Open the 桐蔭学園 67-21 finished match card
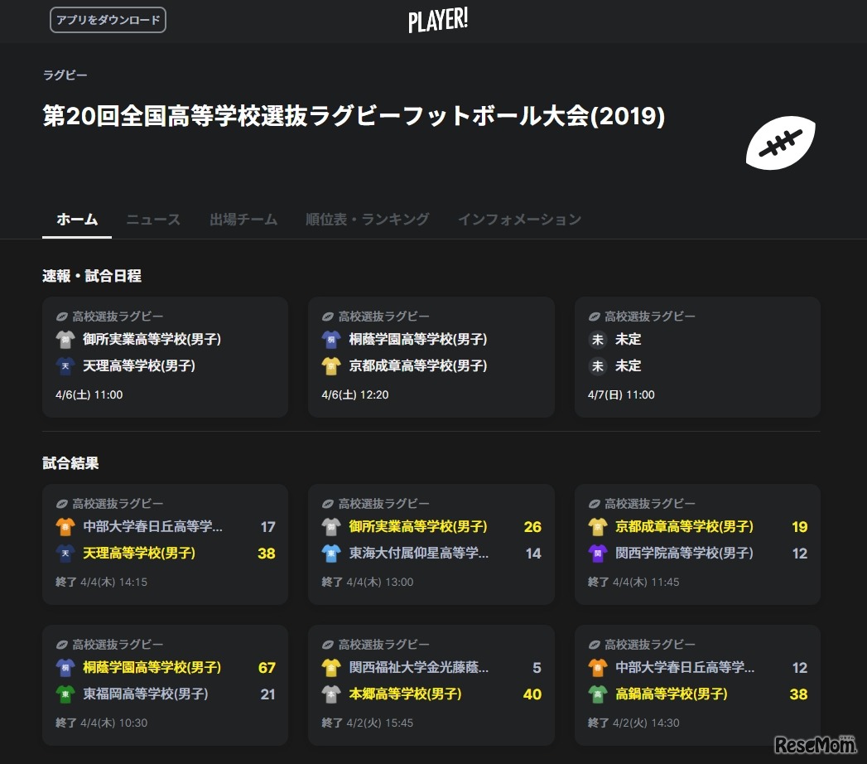Screen dimensions: 867x764 (x=165, y=684)
